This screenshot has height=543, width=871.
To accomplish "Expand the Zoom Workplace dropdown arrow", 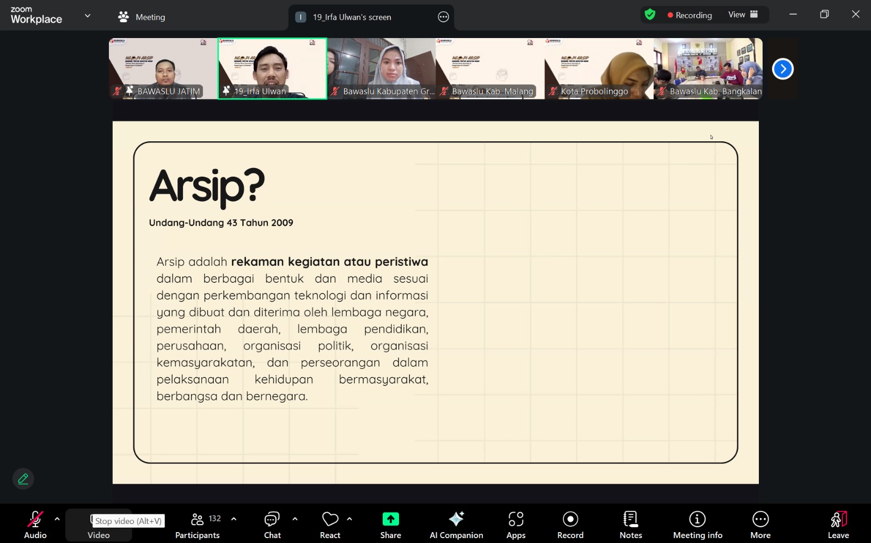I will (87, 16).
